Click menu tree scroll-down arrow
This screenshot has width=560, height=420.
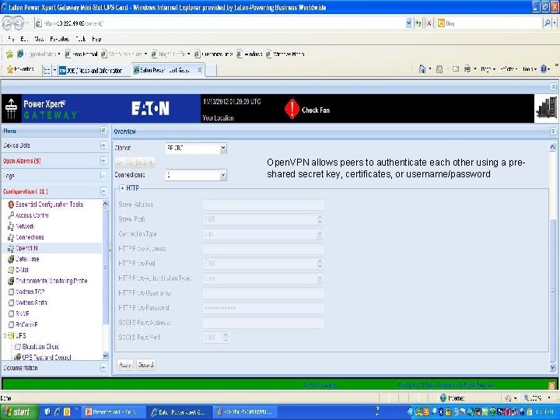[x=105, y=355]
